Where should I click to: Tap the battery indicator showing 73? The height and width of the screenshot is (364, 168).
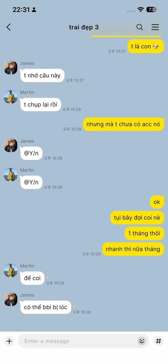tap(151, 10)
